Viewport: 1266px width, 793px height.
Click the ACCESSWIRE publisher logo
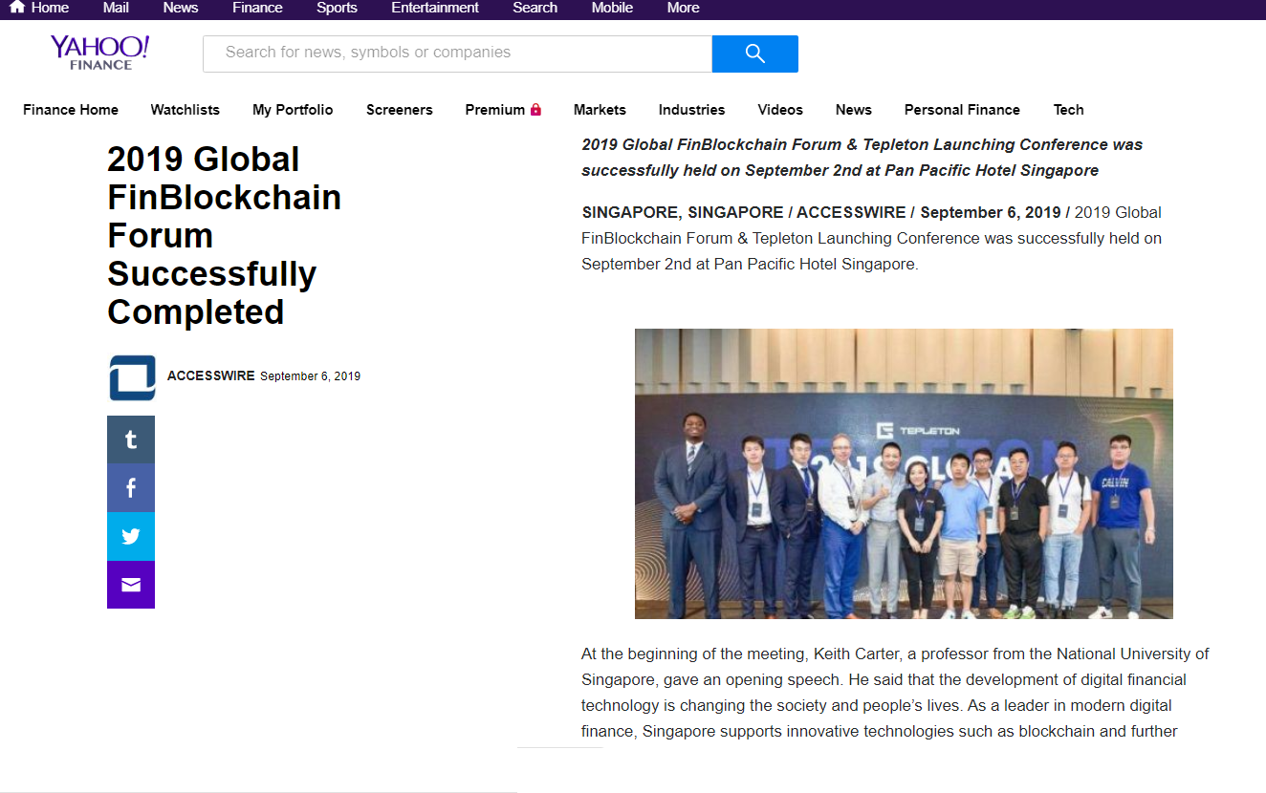point(132,377)
